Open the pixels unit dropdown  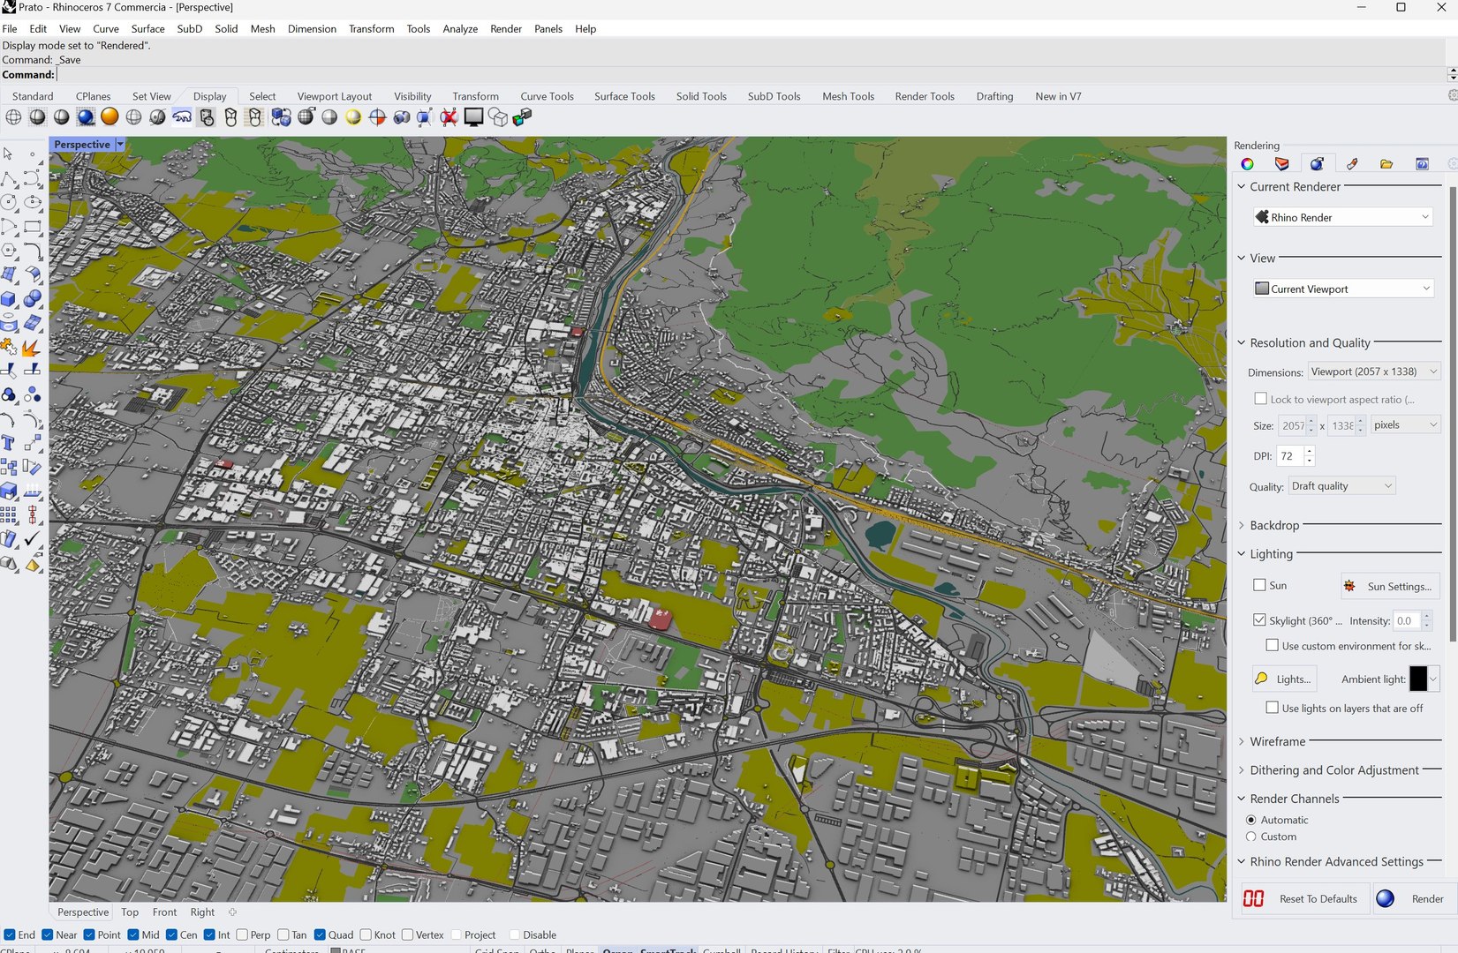(x=1405, y=424)
